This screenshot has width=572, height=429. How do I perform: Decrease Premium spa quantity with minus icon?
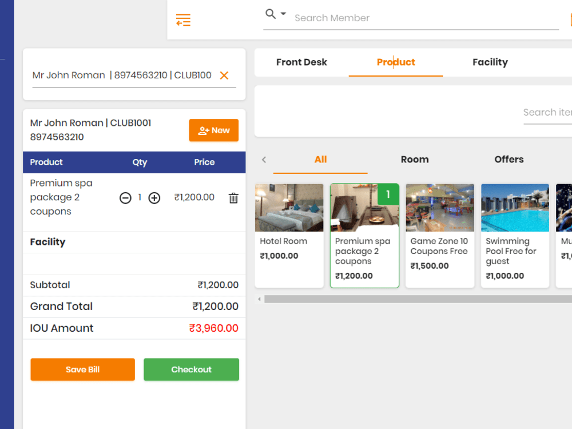click(125, 198)
